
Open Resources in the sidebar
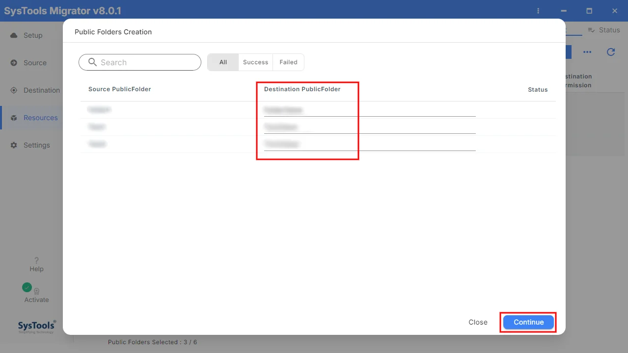31,118
